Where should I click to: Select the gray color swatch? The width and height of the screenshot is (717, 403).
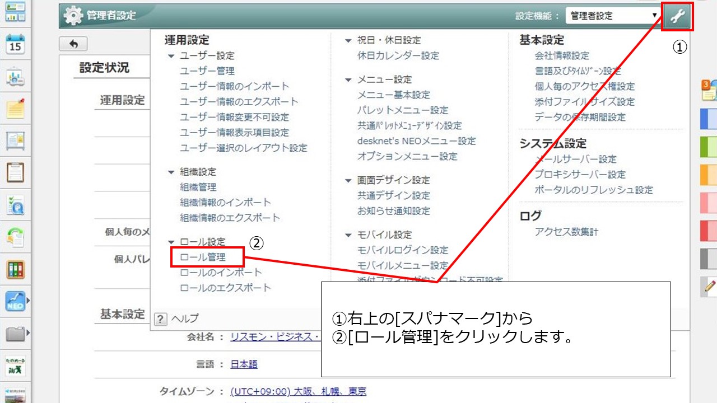709,259
